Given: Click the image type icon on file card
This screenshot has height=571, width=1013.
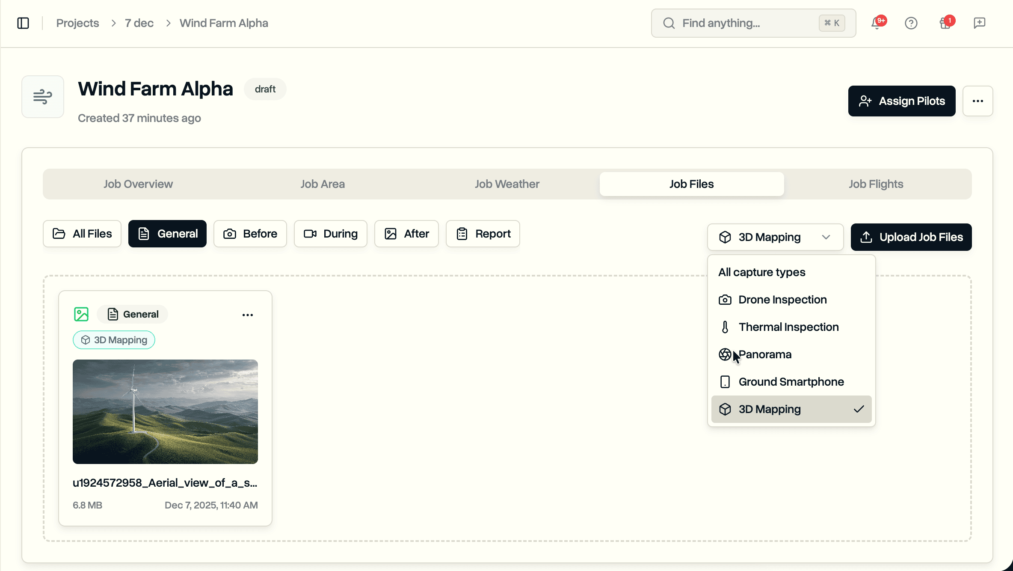Looking at the screenshot, I should (x=81, y=314).
